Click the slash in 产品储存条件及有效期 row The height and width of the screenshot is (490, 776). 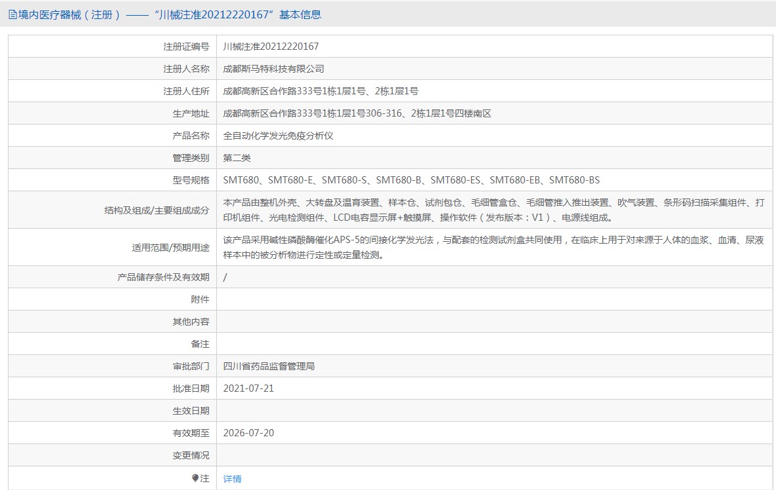click(x=225, y=276)
